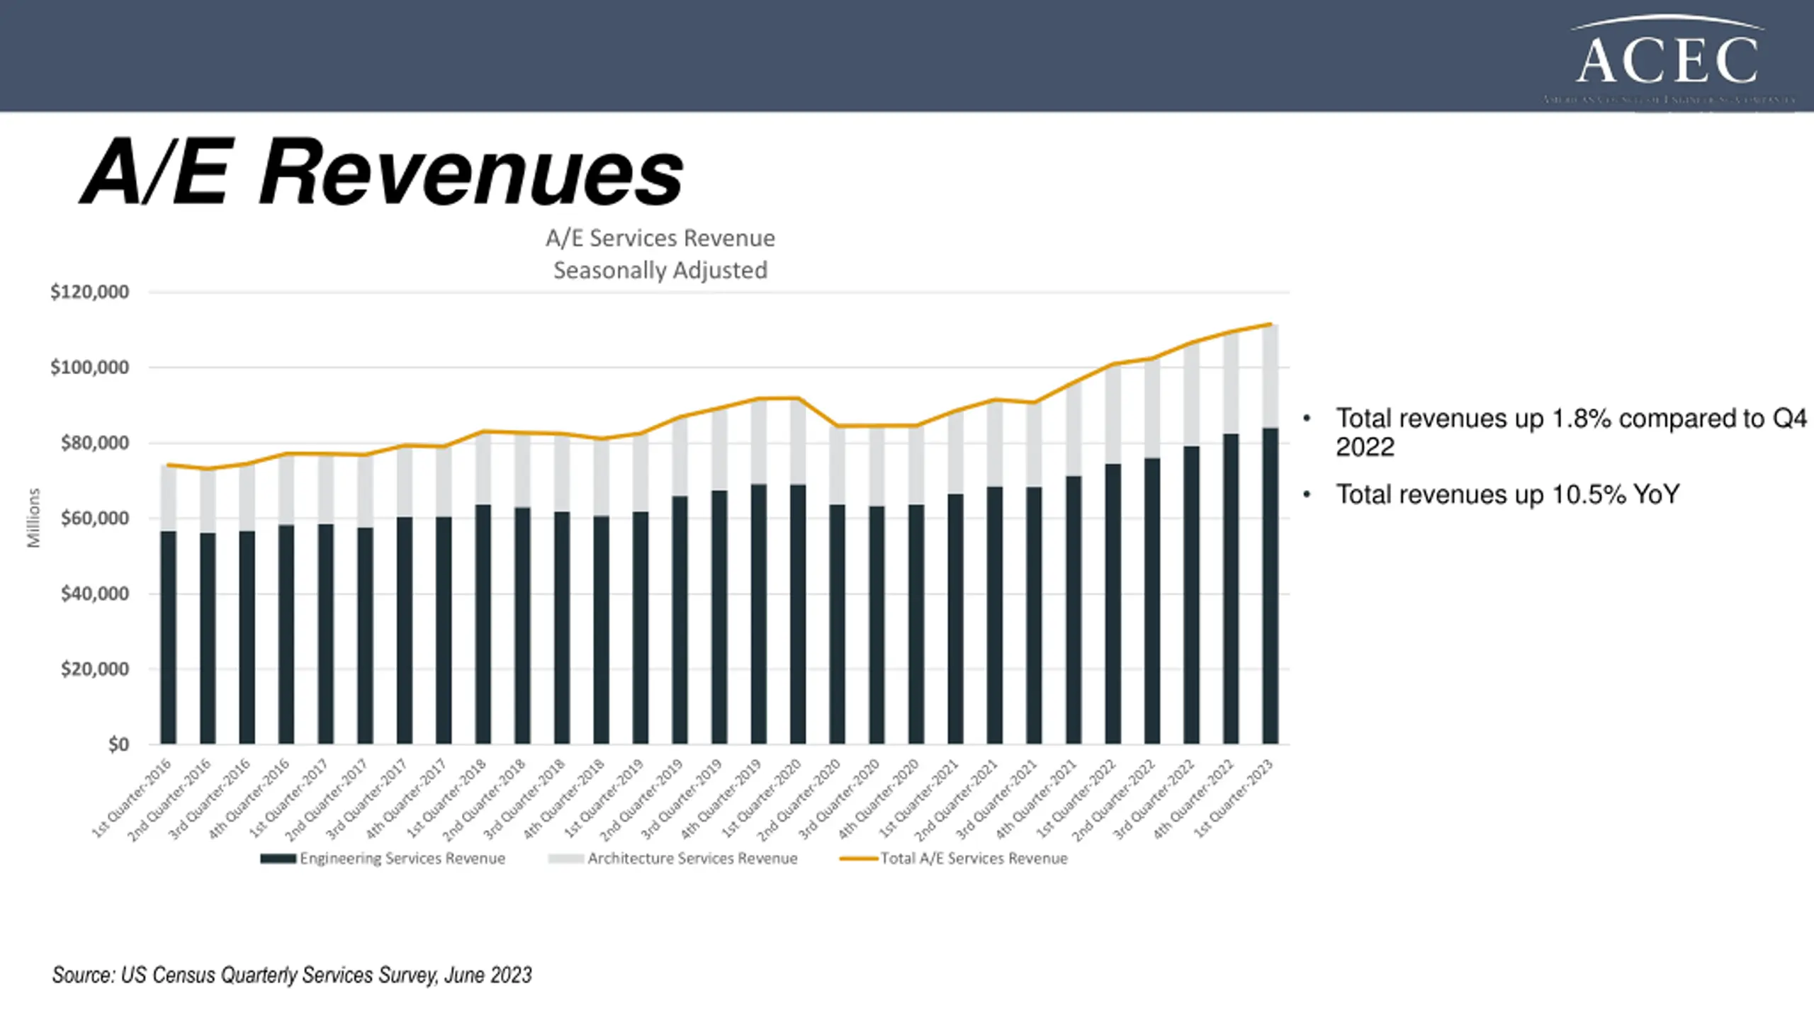Screen dimensions: 1814x1020
Task: Click the 1st Quarter-2020 axis label
Action: pos(761,799)
